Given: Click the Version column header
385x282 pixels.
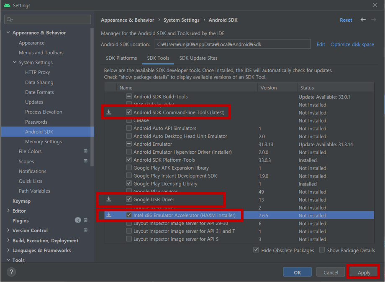Looking at the screenshot, I should point(277,88).
